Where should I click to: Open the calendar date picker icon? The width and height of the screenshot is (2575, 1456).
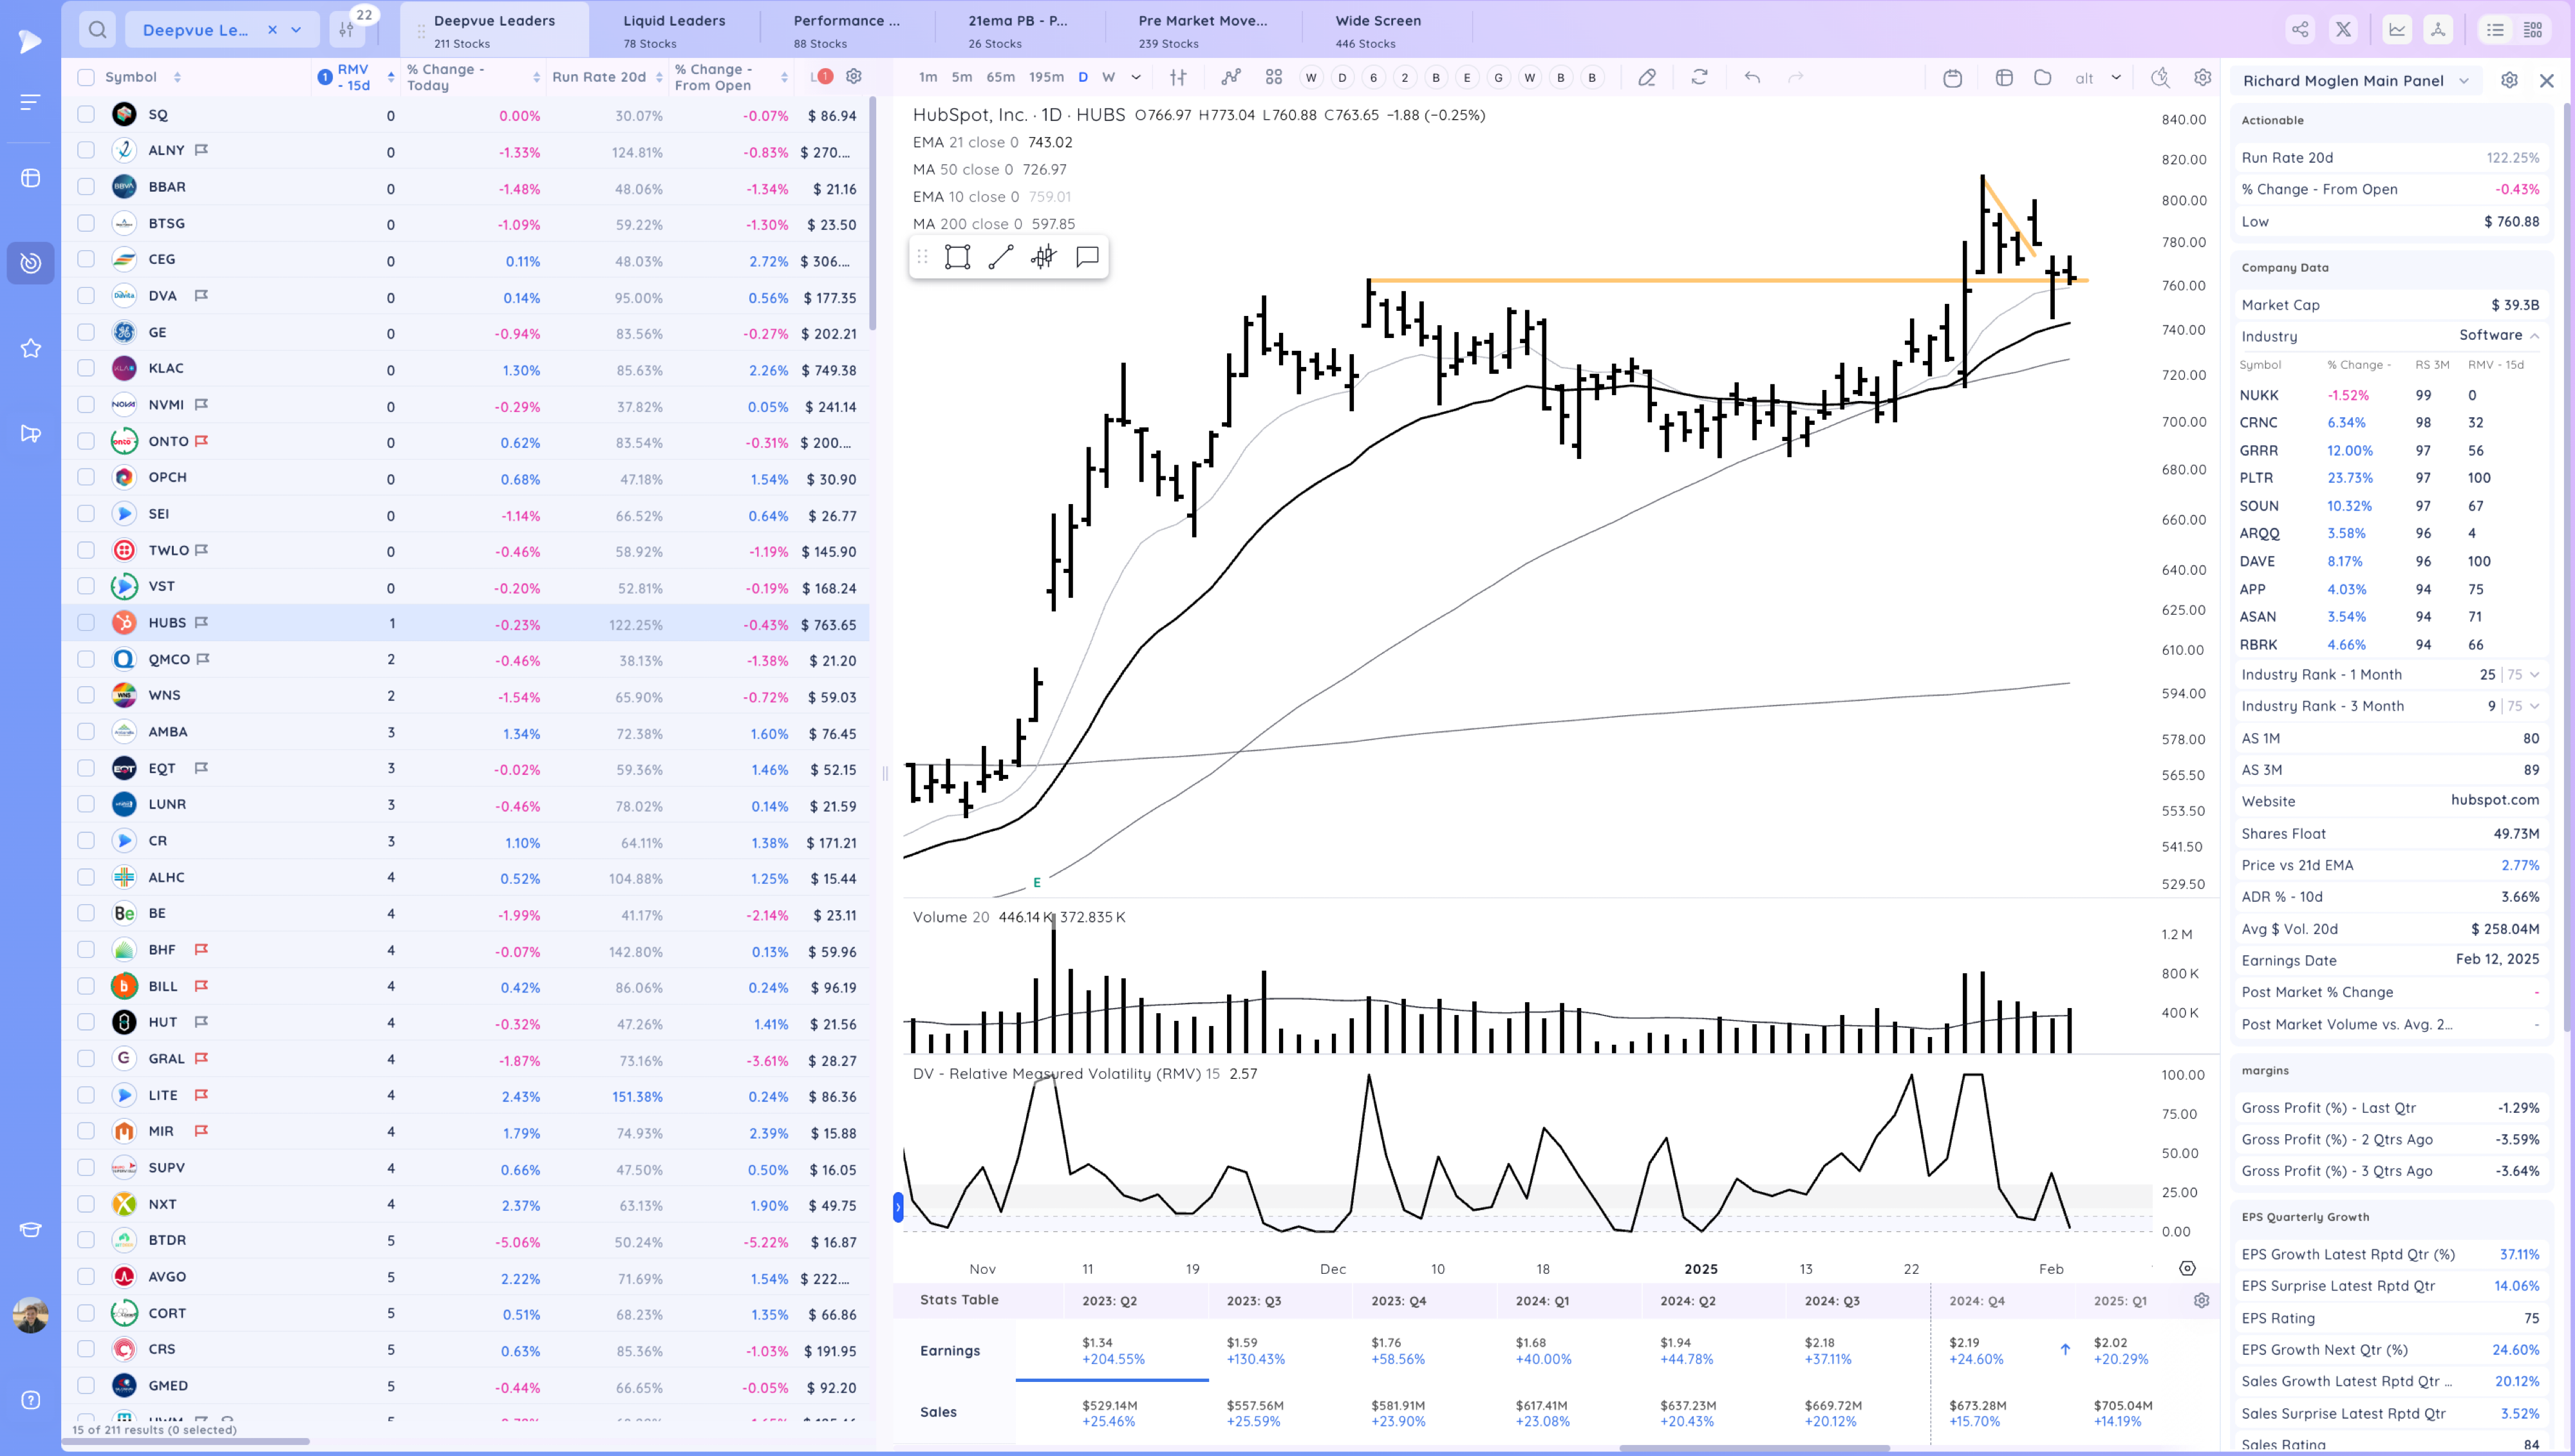pos(1952,77)
